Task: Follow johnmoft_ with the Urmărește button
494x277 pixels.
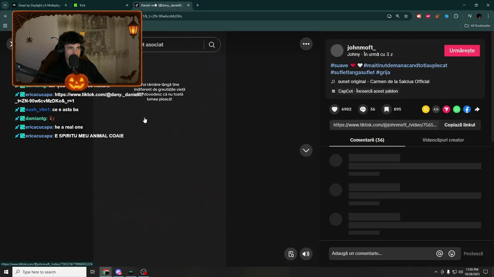Action: coord(462,50)
